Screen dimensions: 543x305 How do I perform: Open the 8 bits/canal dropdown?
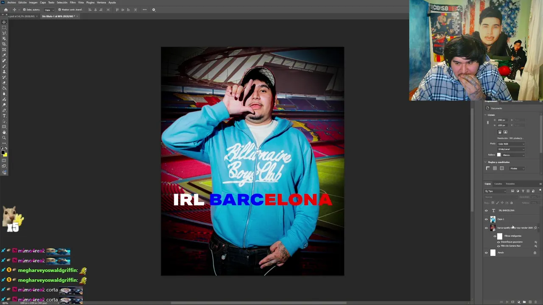point(511,149)
